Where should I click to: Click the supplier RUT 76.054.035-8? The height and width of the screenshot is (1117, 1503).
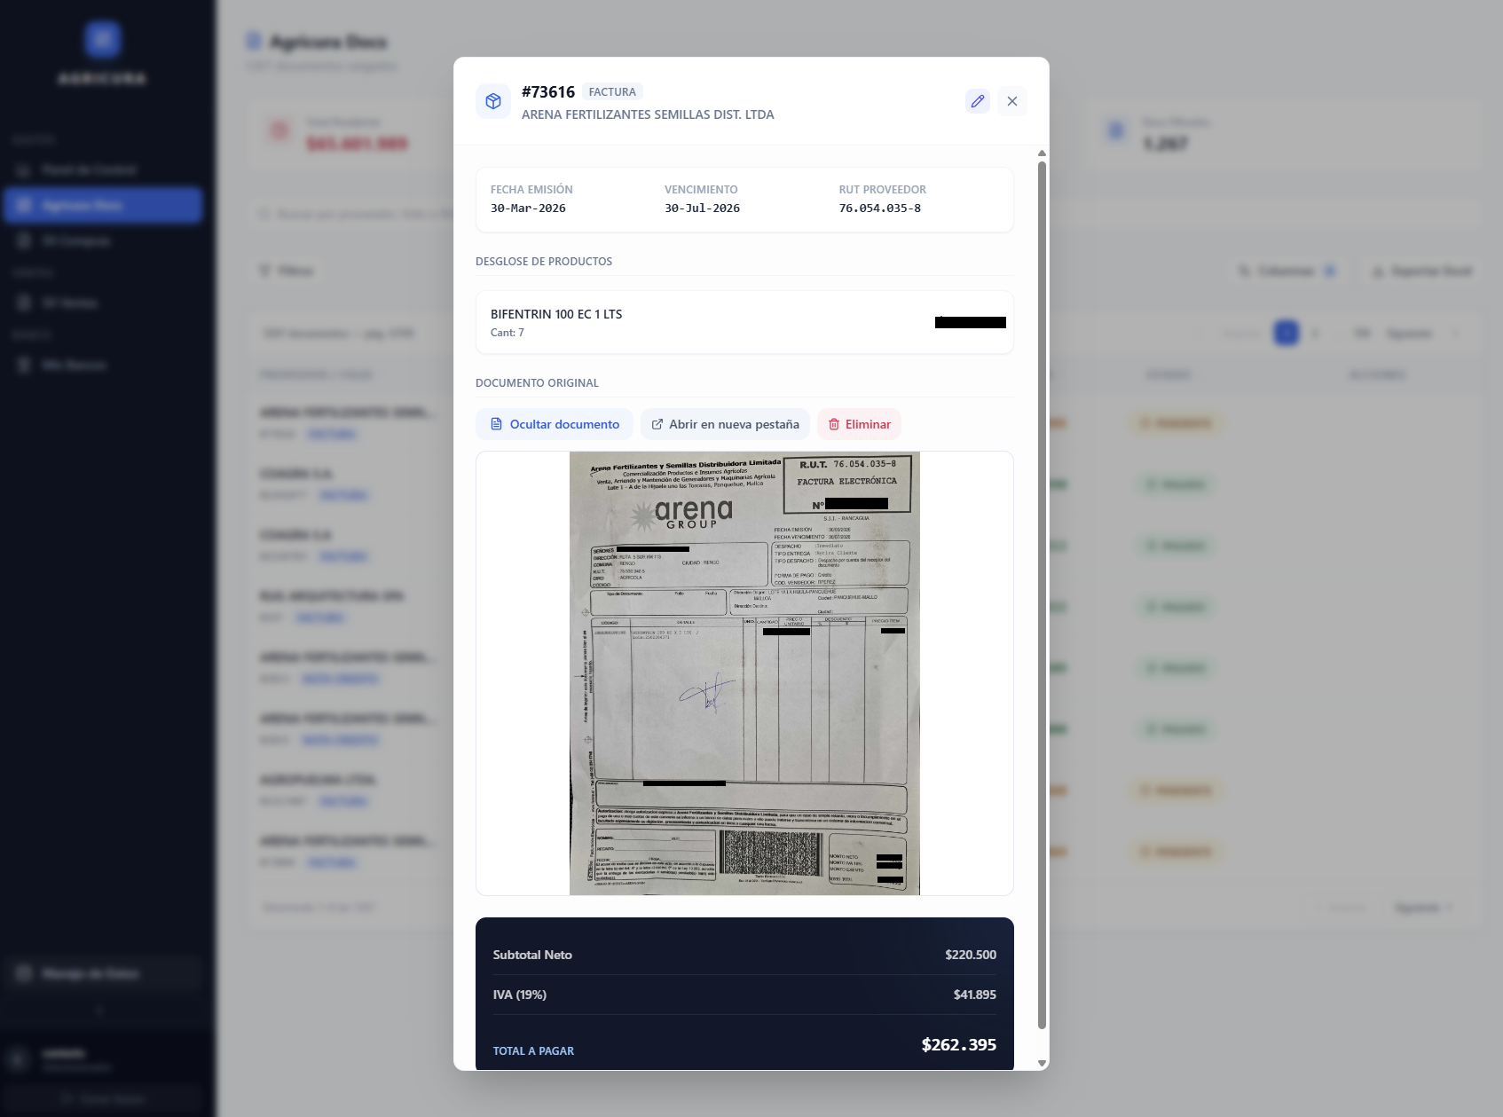tap(879, 208)
